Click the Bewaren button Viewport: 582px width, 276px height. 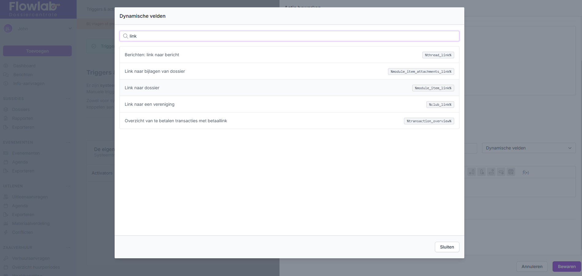[x=566, y=267]
